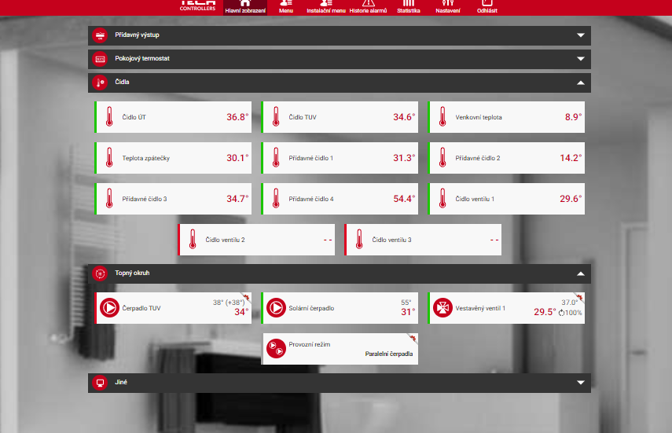The image size is (672, 433).
Task: Select the Čidlo ÚT label
Action: (134, 117)
